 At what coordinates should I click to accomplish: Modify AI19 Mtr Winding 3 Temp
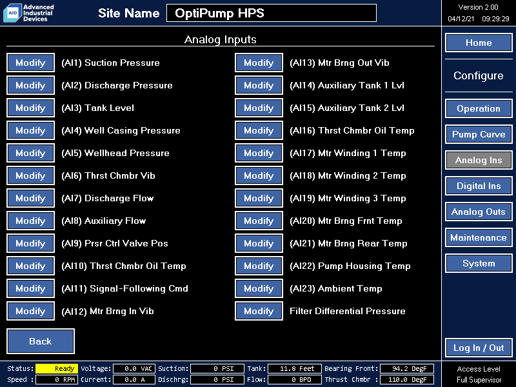coord(259,198)
